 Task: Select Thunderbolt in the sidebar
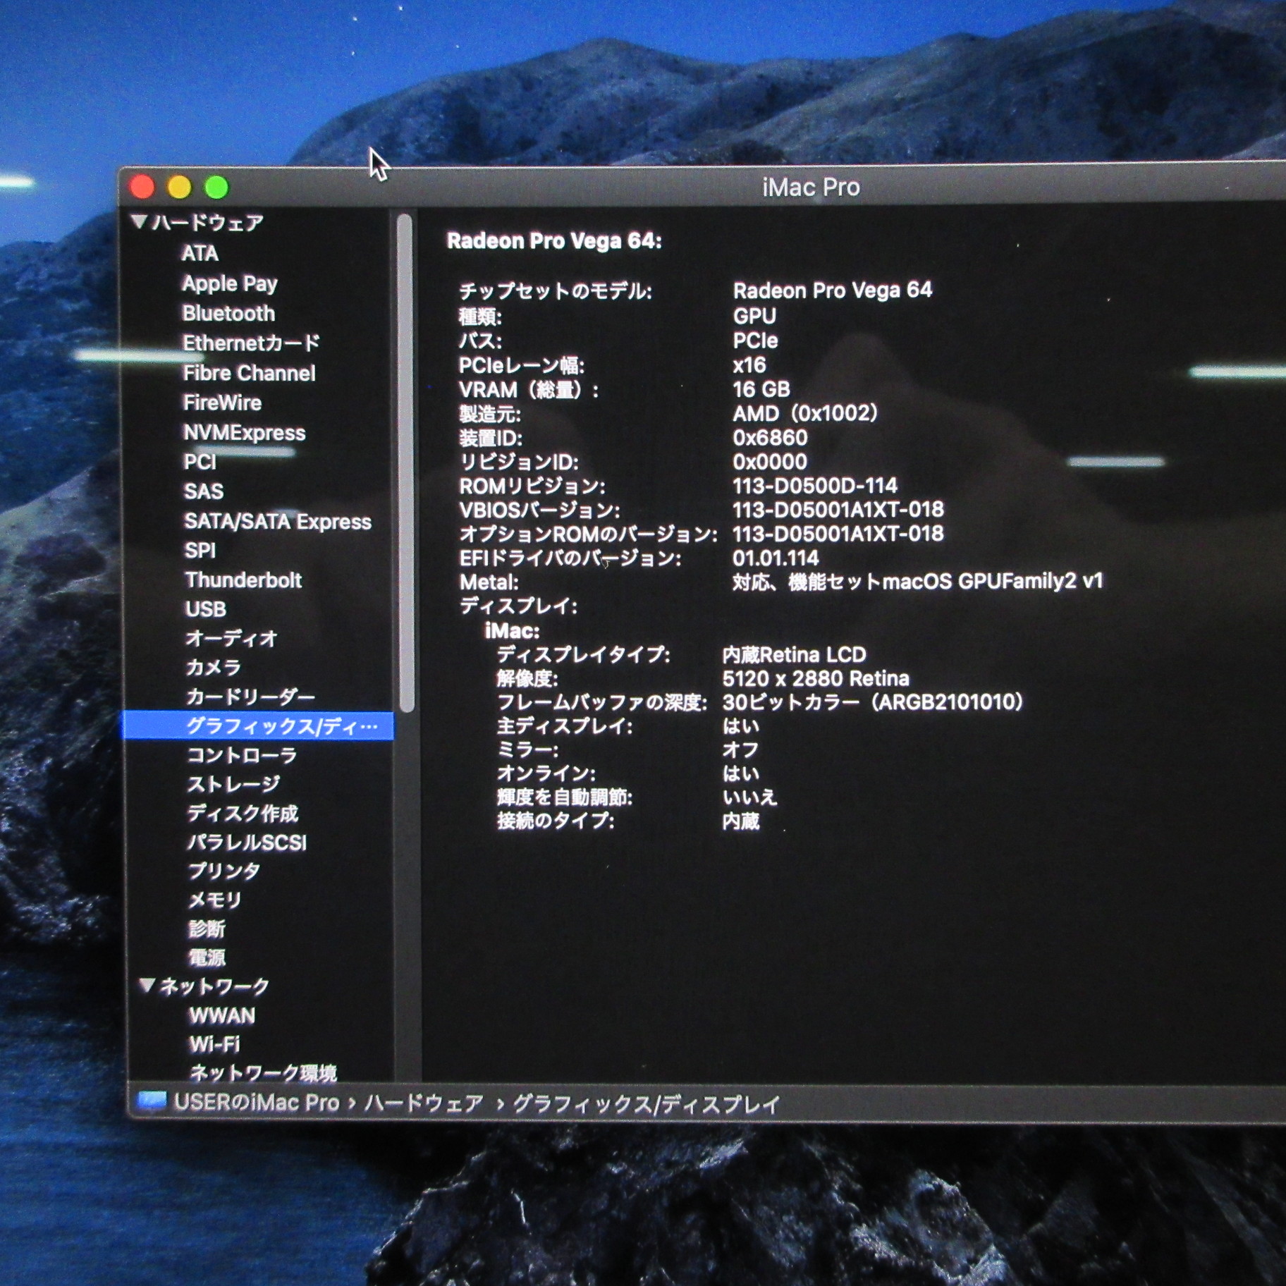[x=243, y=580]
